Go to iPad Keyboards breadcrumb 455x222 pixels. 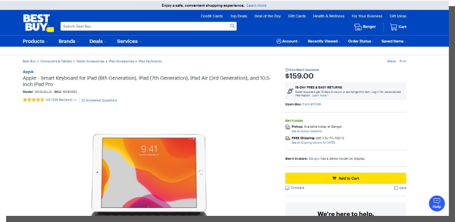(x=150, y=61)
